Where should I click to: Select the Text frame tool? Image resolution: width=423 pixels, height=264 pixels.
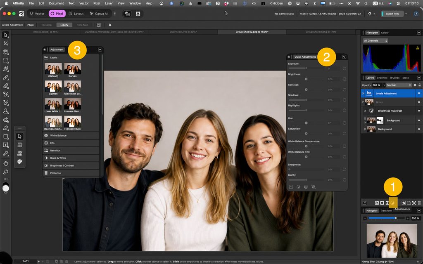point(6,145)
